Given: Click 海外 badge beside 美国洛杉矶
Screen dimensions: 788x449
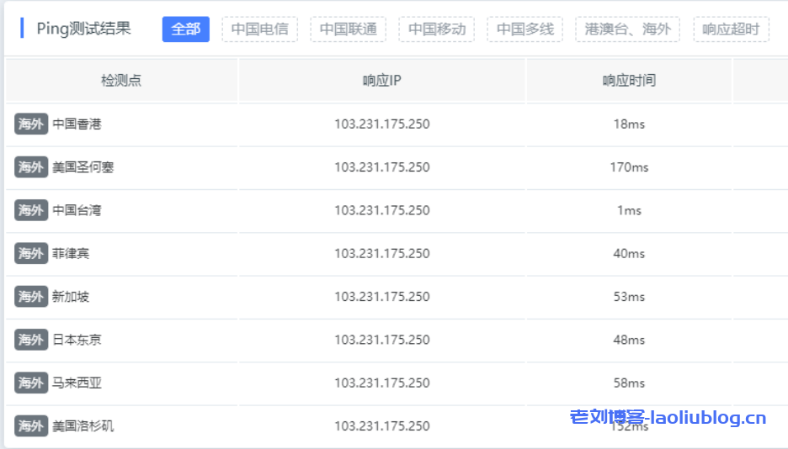Looking at the screenshot, I should pyautogui.click(x=31, y=426).
